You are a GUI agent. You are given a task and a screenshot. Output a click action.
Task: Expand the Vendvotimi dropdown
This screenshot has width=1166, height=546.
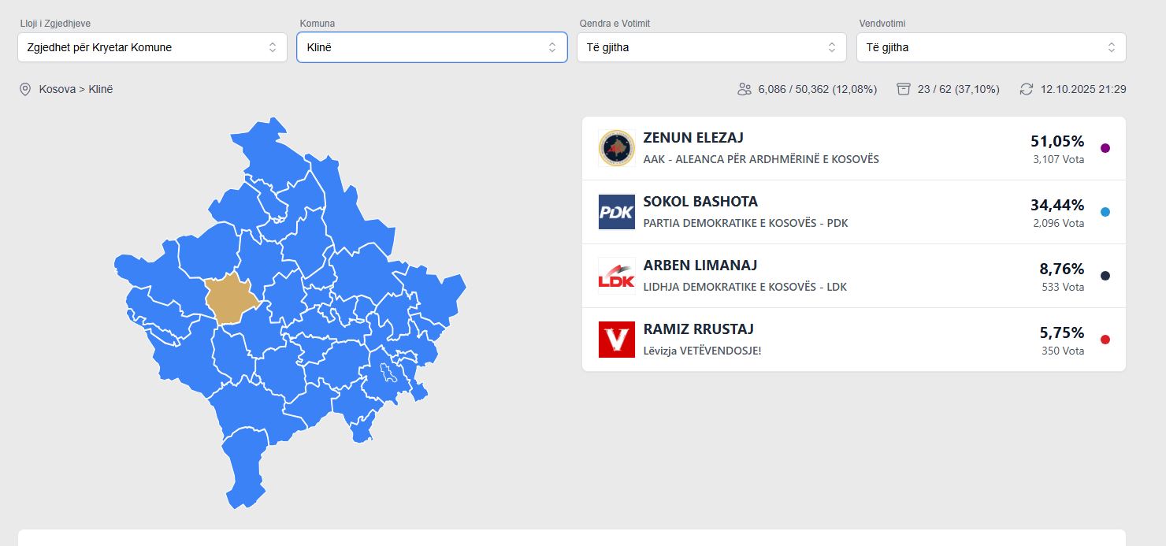991,47
